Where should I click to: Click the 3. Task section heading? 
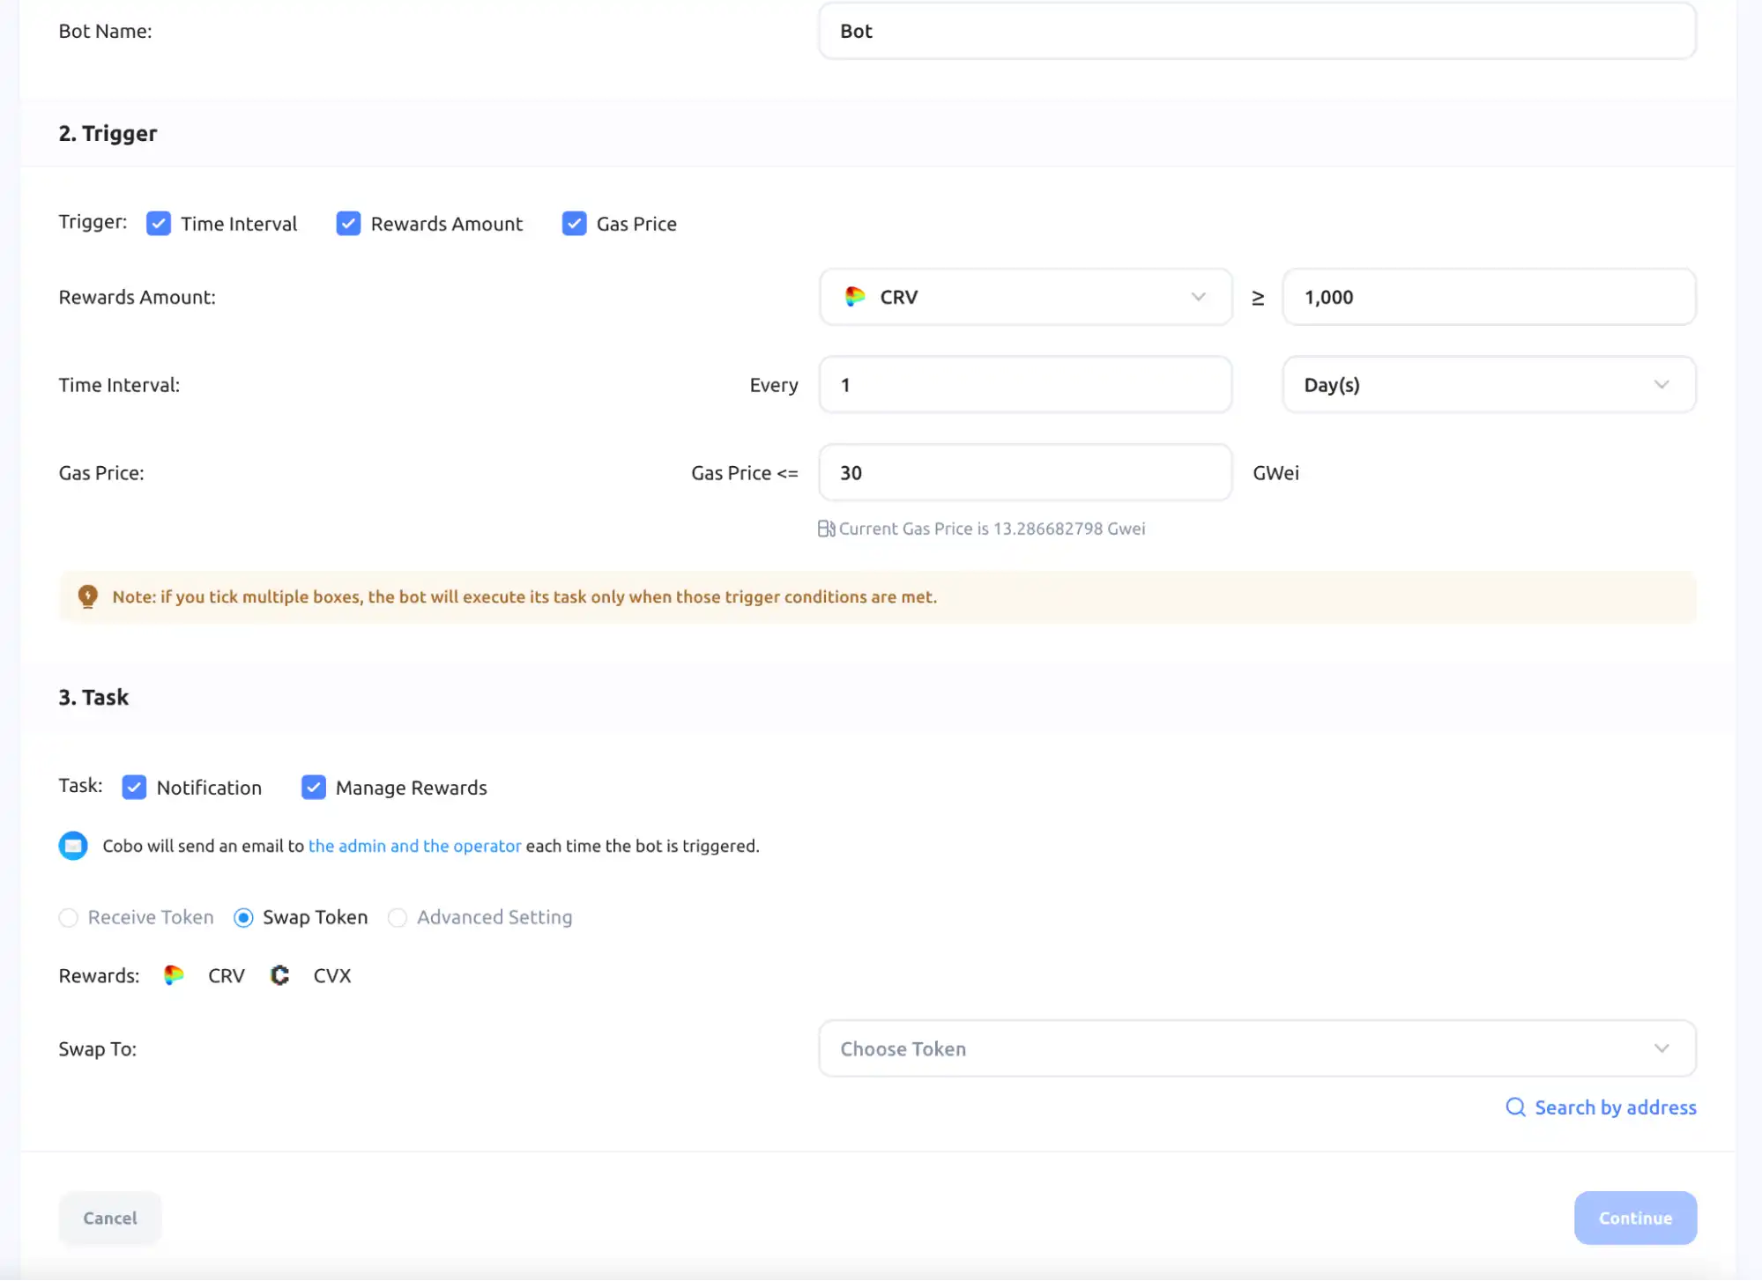93,697
